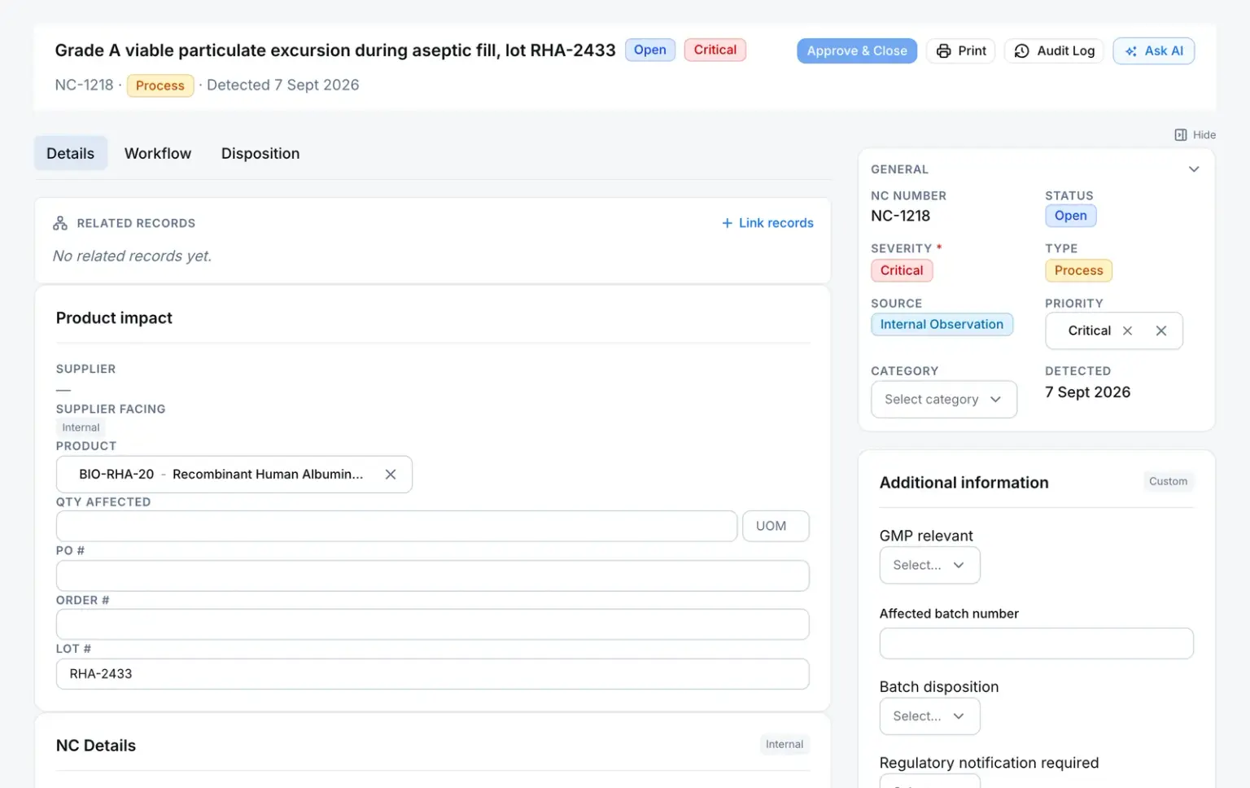1250x788 pixels.
Task: Click the Ask AI label
Action: pyautogui.click(x=1164, y=50)
